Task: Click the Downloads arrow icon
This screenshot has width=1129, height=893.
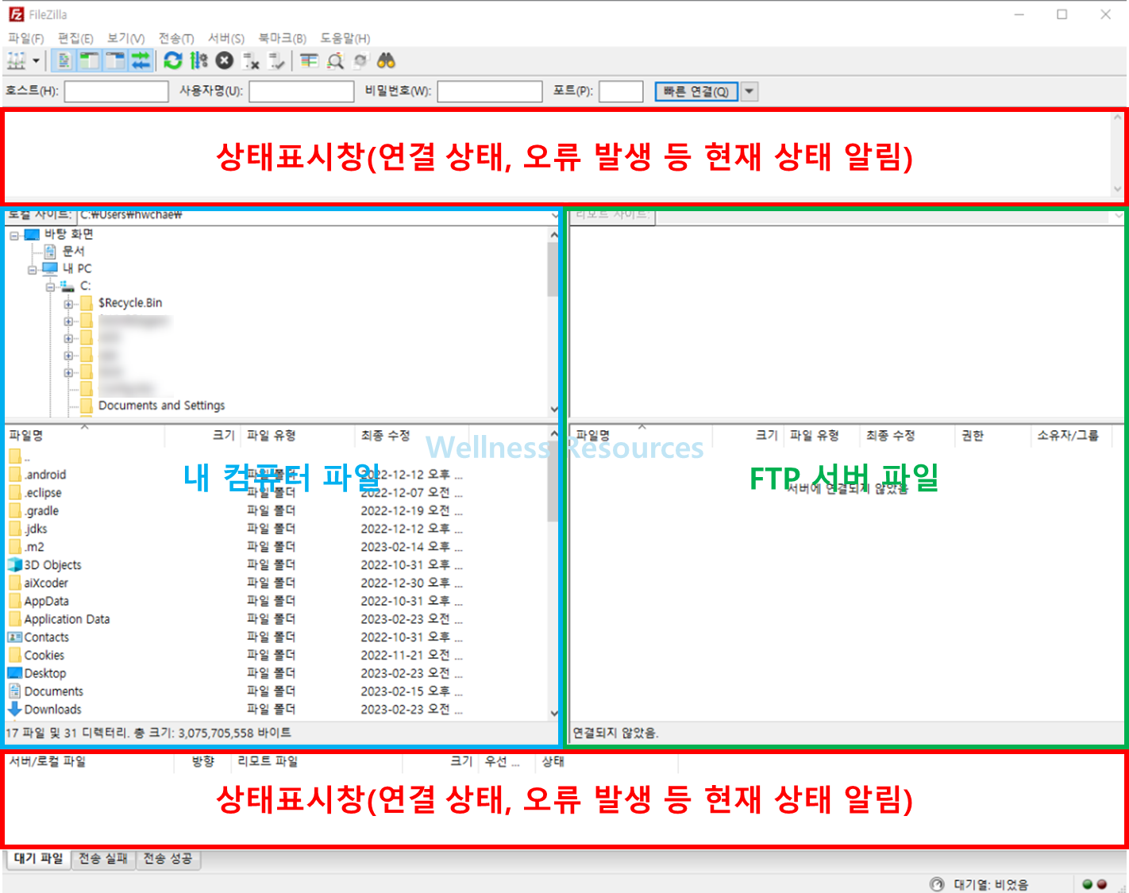Action: click(14, 709)
